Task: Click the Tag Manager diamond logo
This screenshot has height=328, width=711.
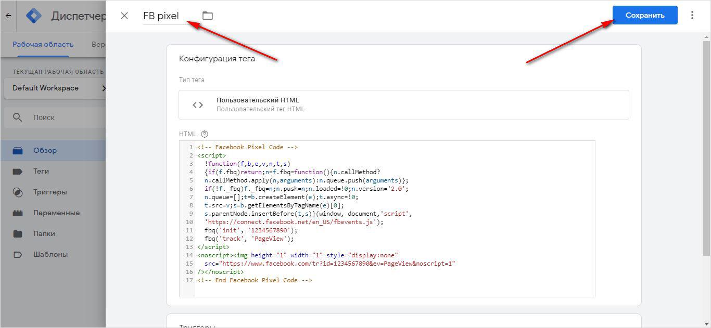Action: [34, 16]
